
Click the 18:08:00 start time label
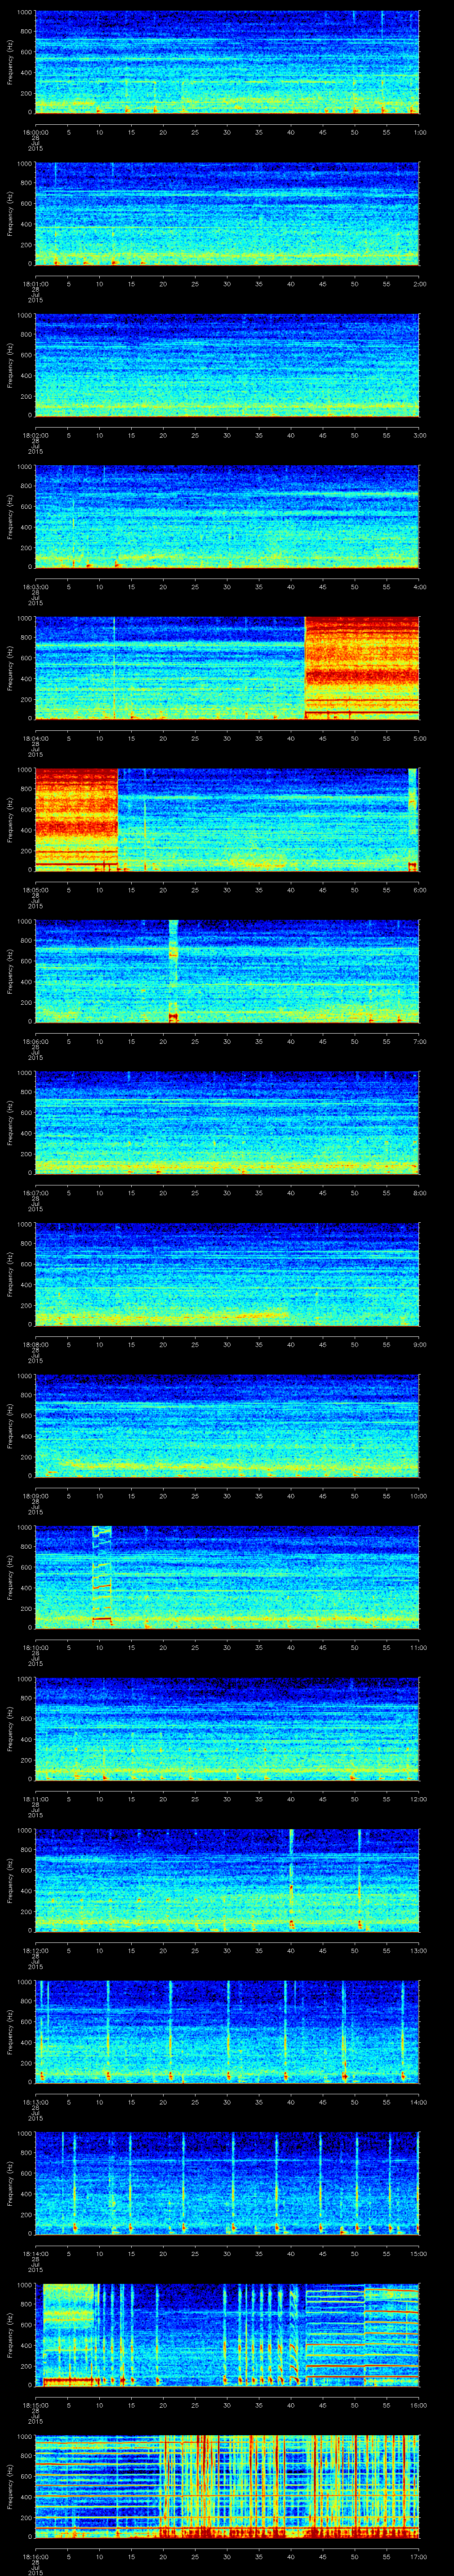click(x=36, y=1344)
